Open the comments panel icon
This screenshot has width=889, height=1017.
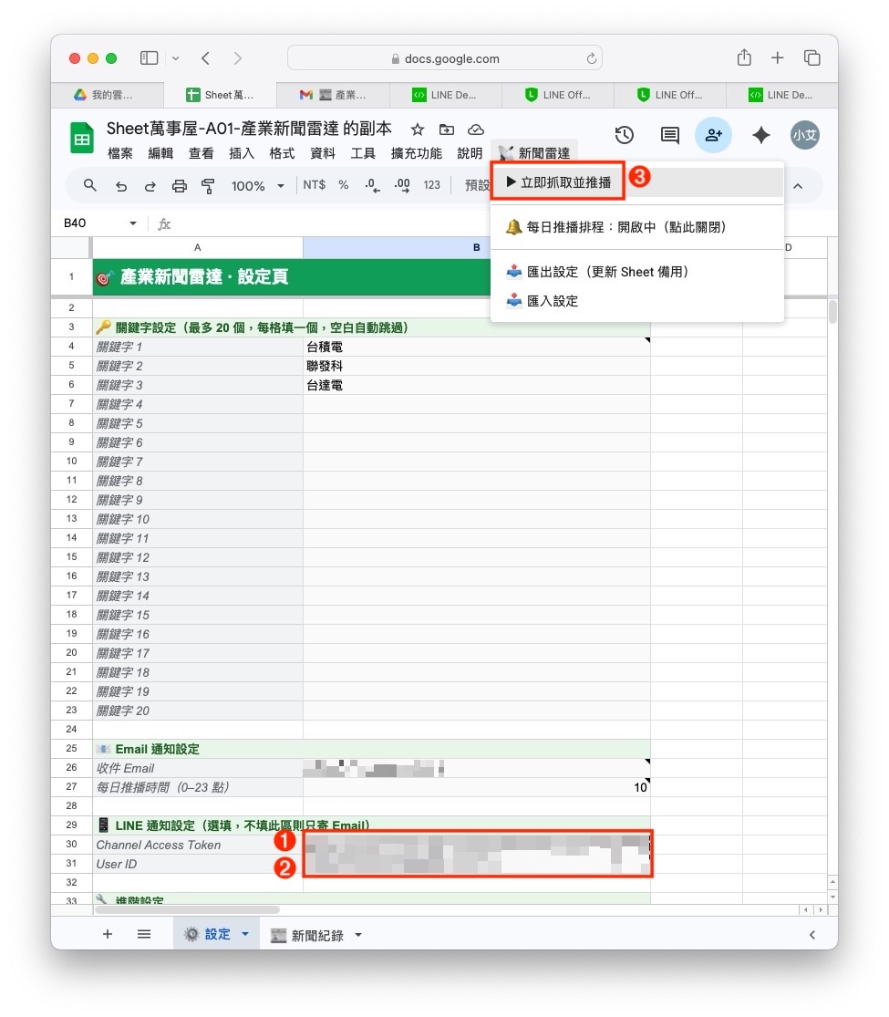(670, 135)
